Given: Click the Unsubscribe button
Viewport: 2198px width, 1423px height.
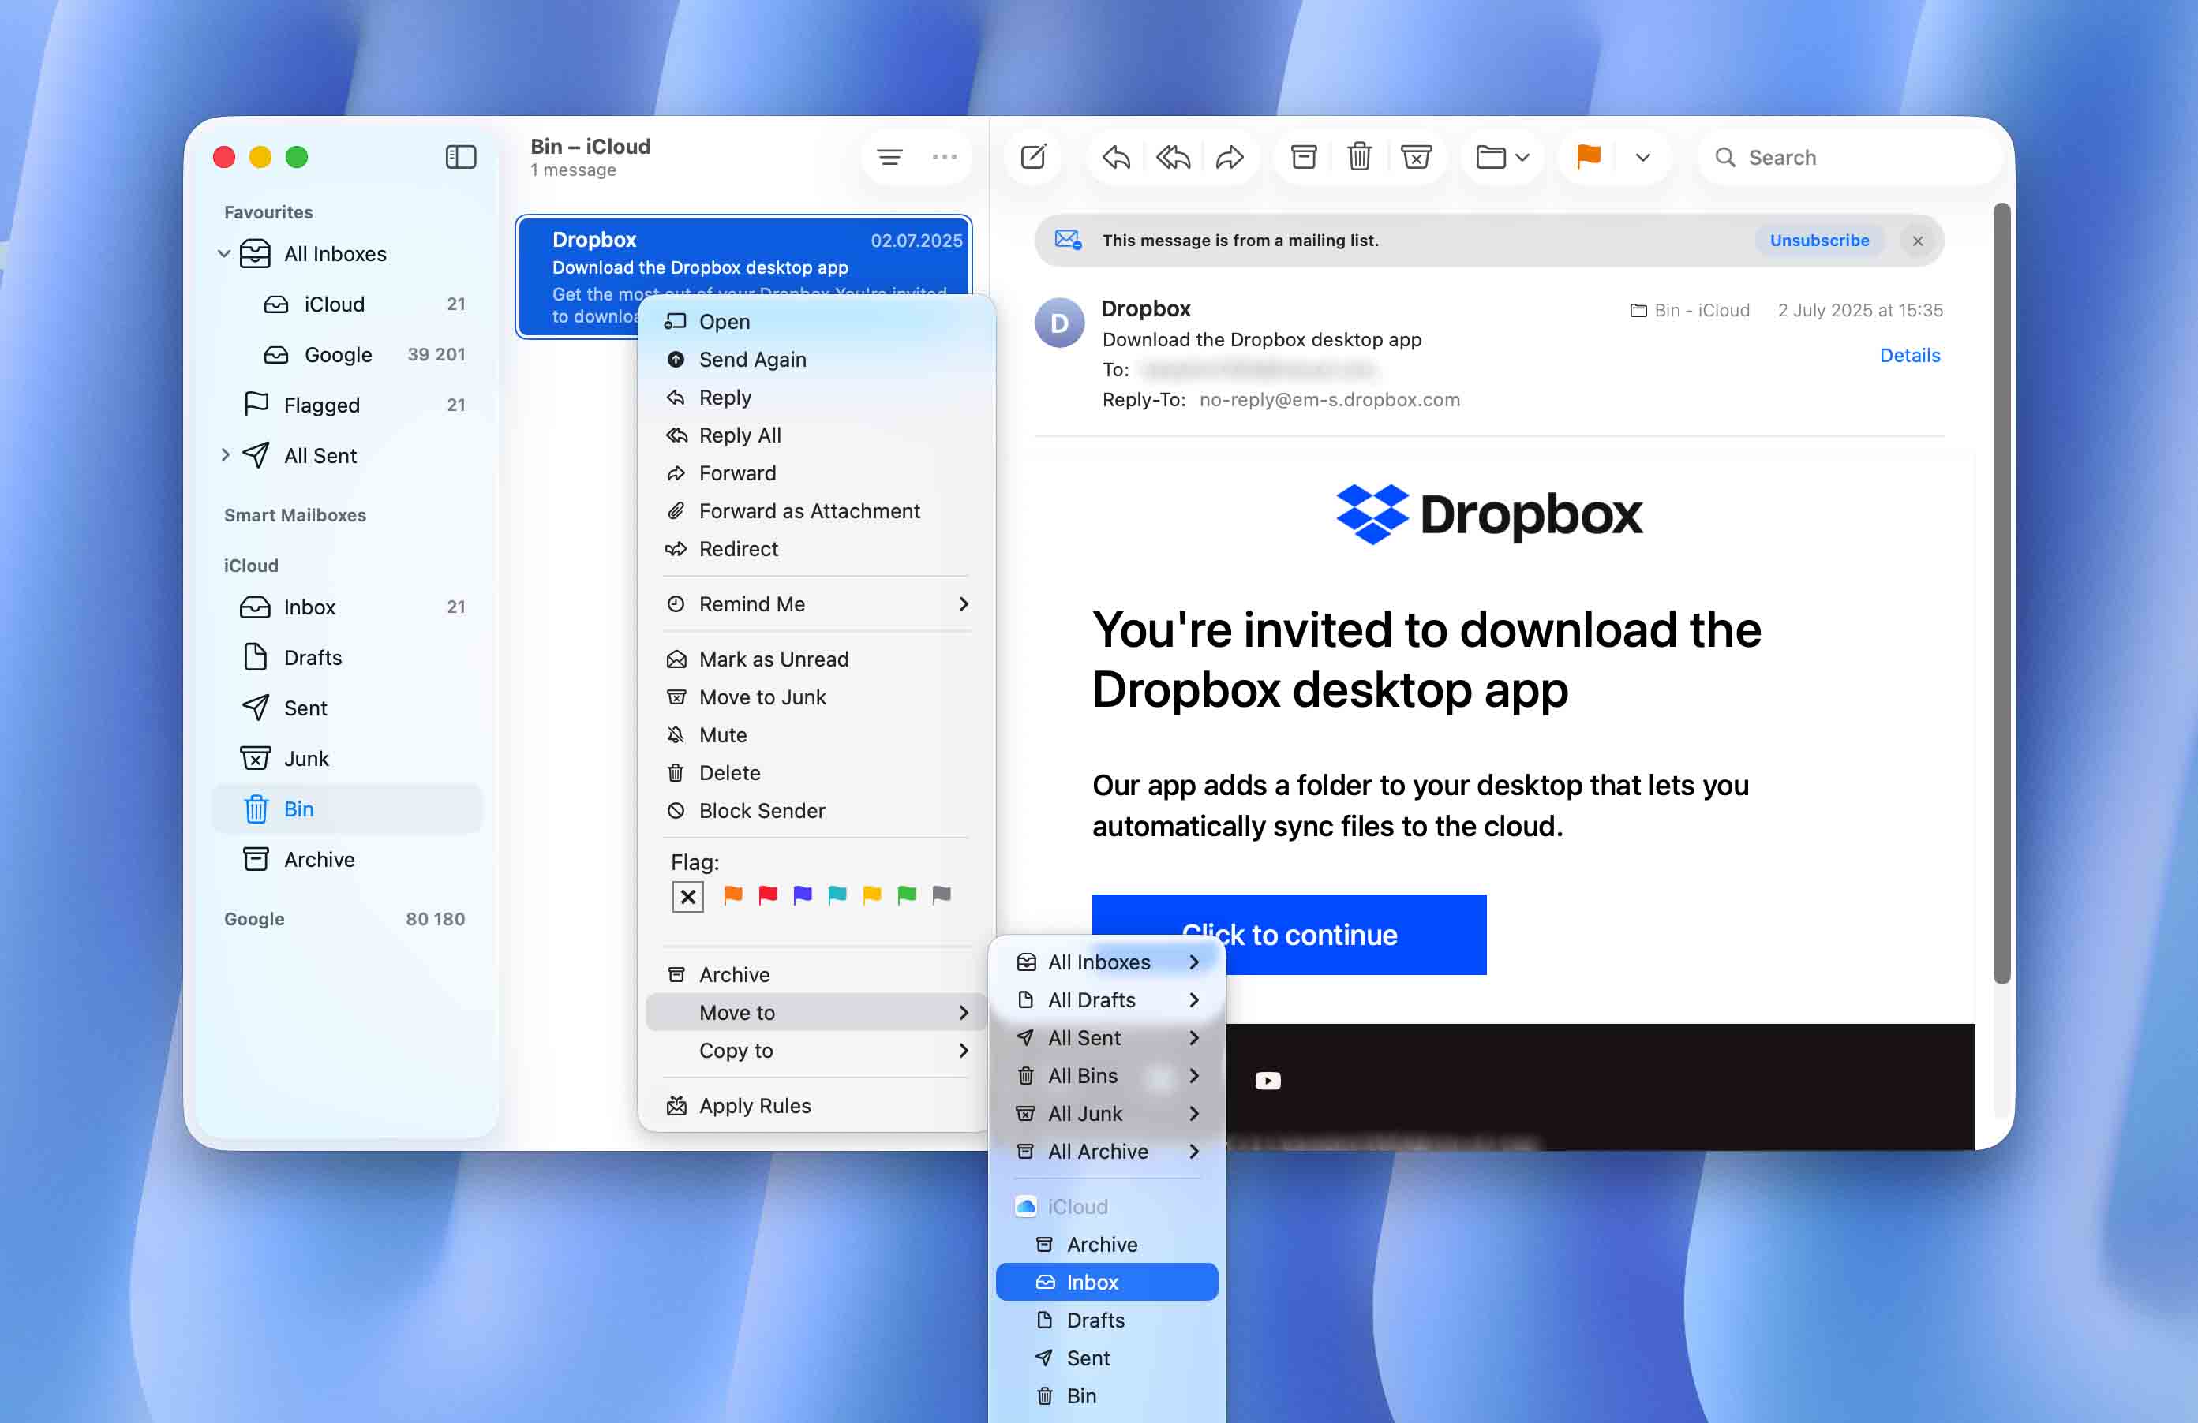Looking at the screenshot, I should tap(1818, 240).
